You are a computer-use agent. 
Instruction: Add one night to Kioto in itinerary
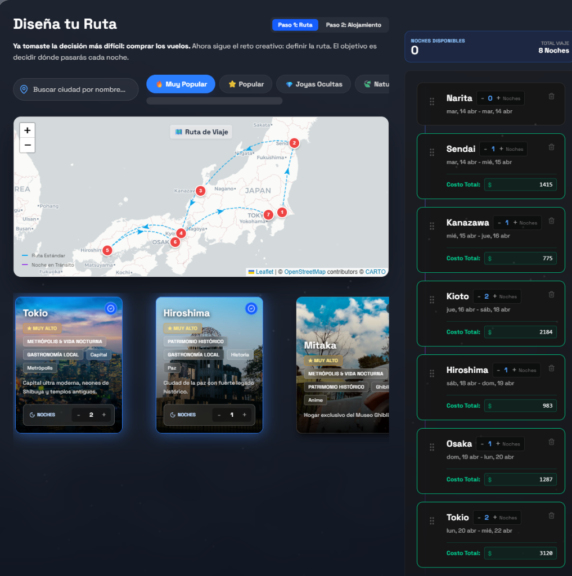pos(495,296)
